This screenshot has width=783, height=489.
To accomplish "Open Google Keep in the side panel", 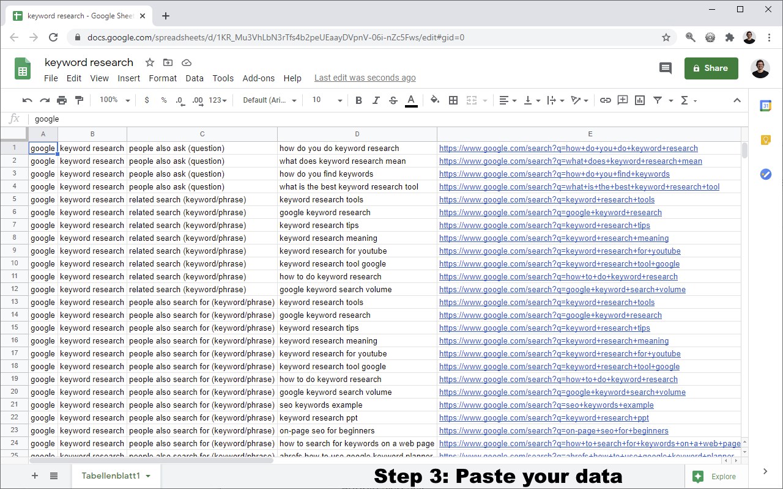I will click(x=766, y=140).
